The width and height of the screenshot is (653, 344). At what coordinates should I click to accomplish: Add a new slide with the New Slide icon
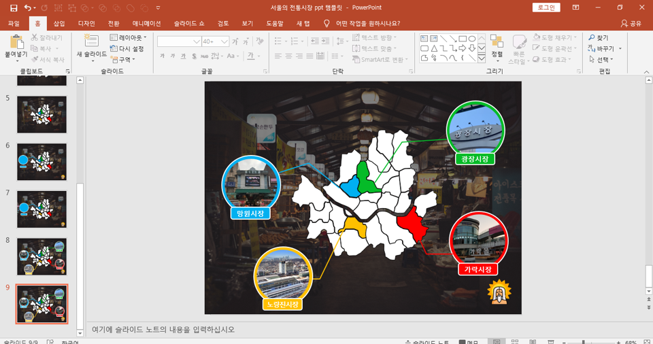pyautogui.click(x=91, y=41)
